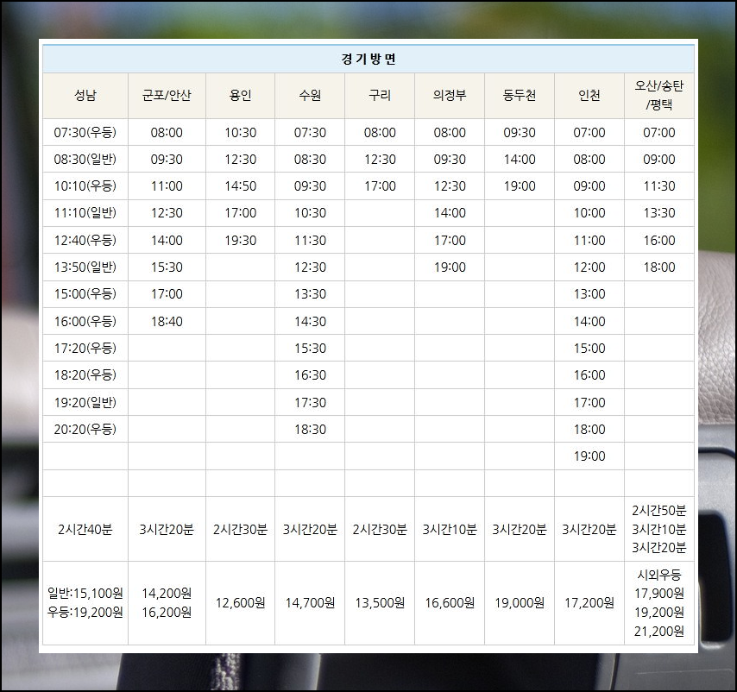Select '13:30' in the 오산/송탄/평택 column
737x692 pixels.
tap(659, 212)
